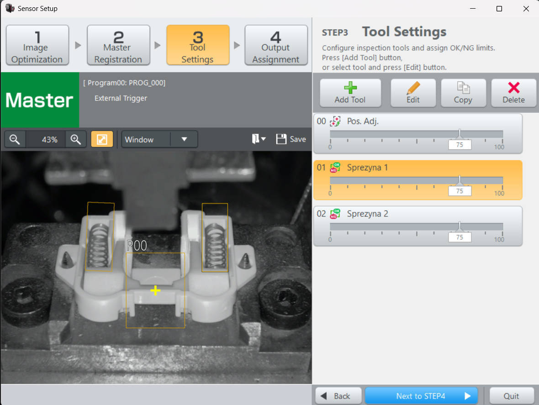The height and width of the screenshot is (405, 539).
Task: Delete the selected tool with red X
Action: tap(513, 93)
